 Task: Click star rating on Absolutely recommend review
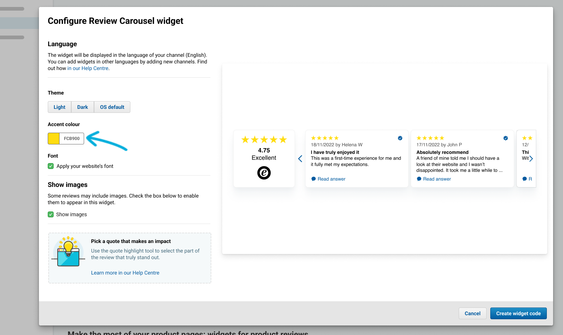click(x=430, y=138)
